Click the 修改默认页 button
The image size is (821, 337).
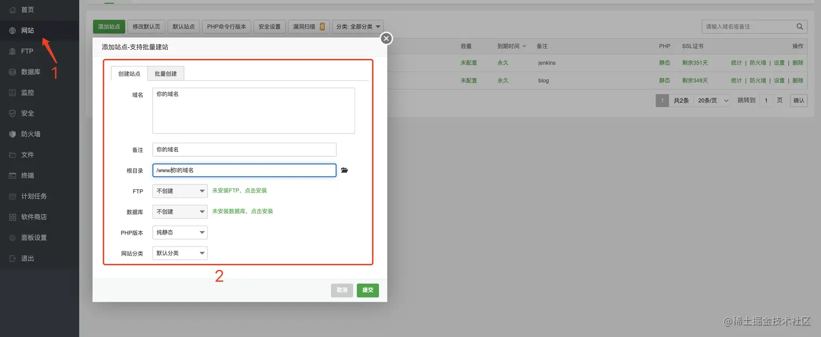pos(147,27)
